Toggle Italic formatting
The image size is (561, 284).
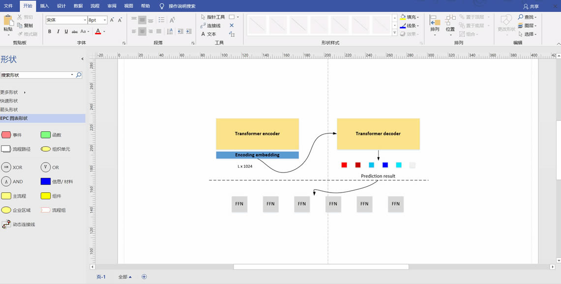pyautogui.click(x=58, y=31)
